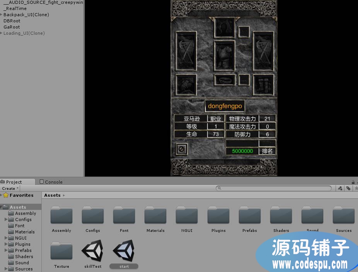The height and width of the screenshot is (272, 358).
Task: Click the 等级 level label
Action: click(x=191, y=127)
